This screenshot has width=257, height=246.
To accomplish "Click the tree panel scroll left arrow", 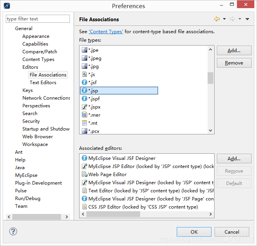I will pos(9,217).
